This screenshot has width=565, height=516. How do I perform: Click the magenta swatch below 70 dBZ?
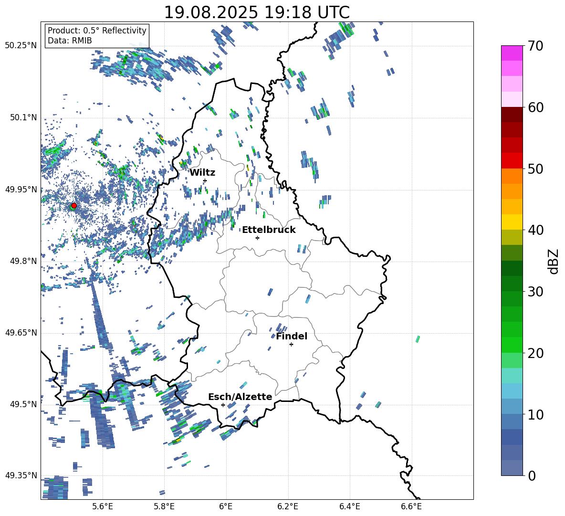[512, 53]
